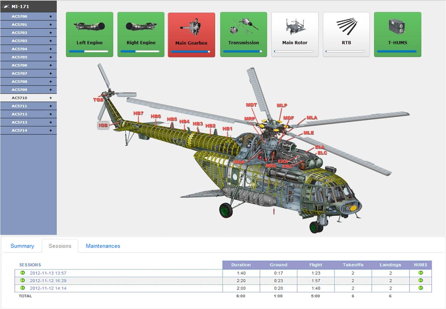Click the MLE sensor label
446x309 pixels.
(309, 133)
